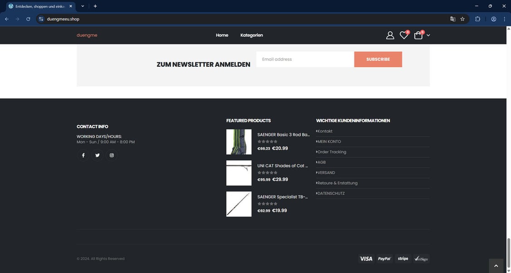Expand the cart dropdown chevron
Viewport: 511px width, 273px height.
click(x=427, y=35)
